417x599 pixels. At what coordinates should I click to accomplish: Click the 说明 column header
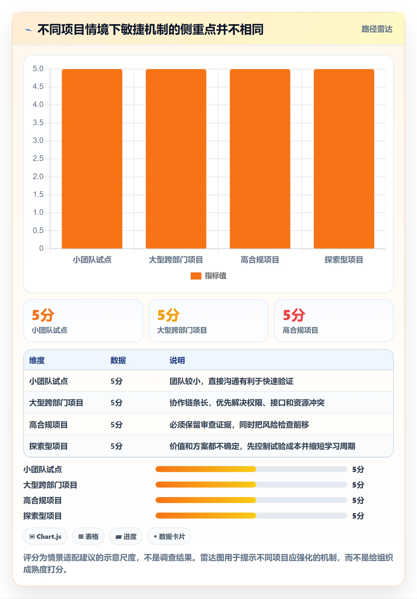tap(177, 360)
